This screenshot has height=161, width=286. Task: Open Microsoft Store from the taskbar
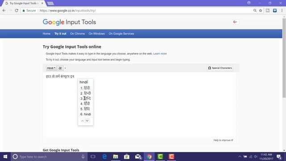pyautogui.click(x=126, y=157)
